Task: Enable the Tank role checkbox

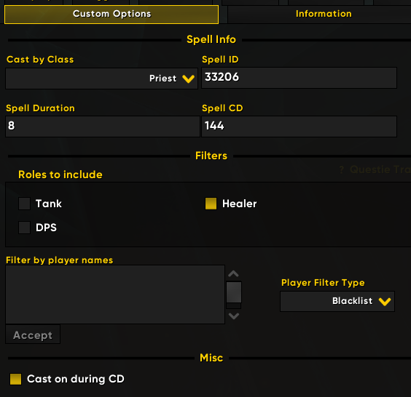Action: tap(24, 204)
